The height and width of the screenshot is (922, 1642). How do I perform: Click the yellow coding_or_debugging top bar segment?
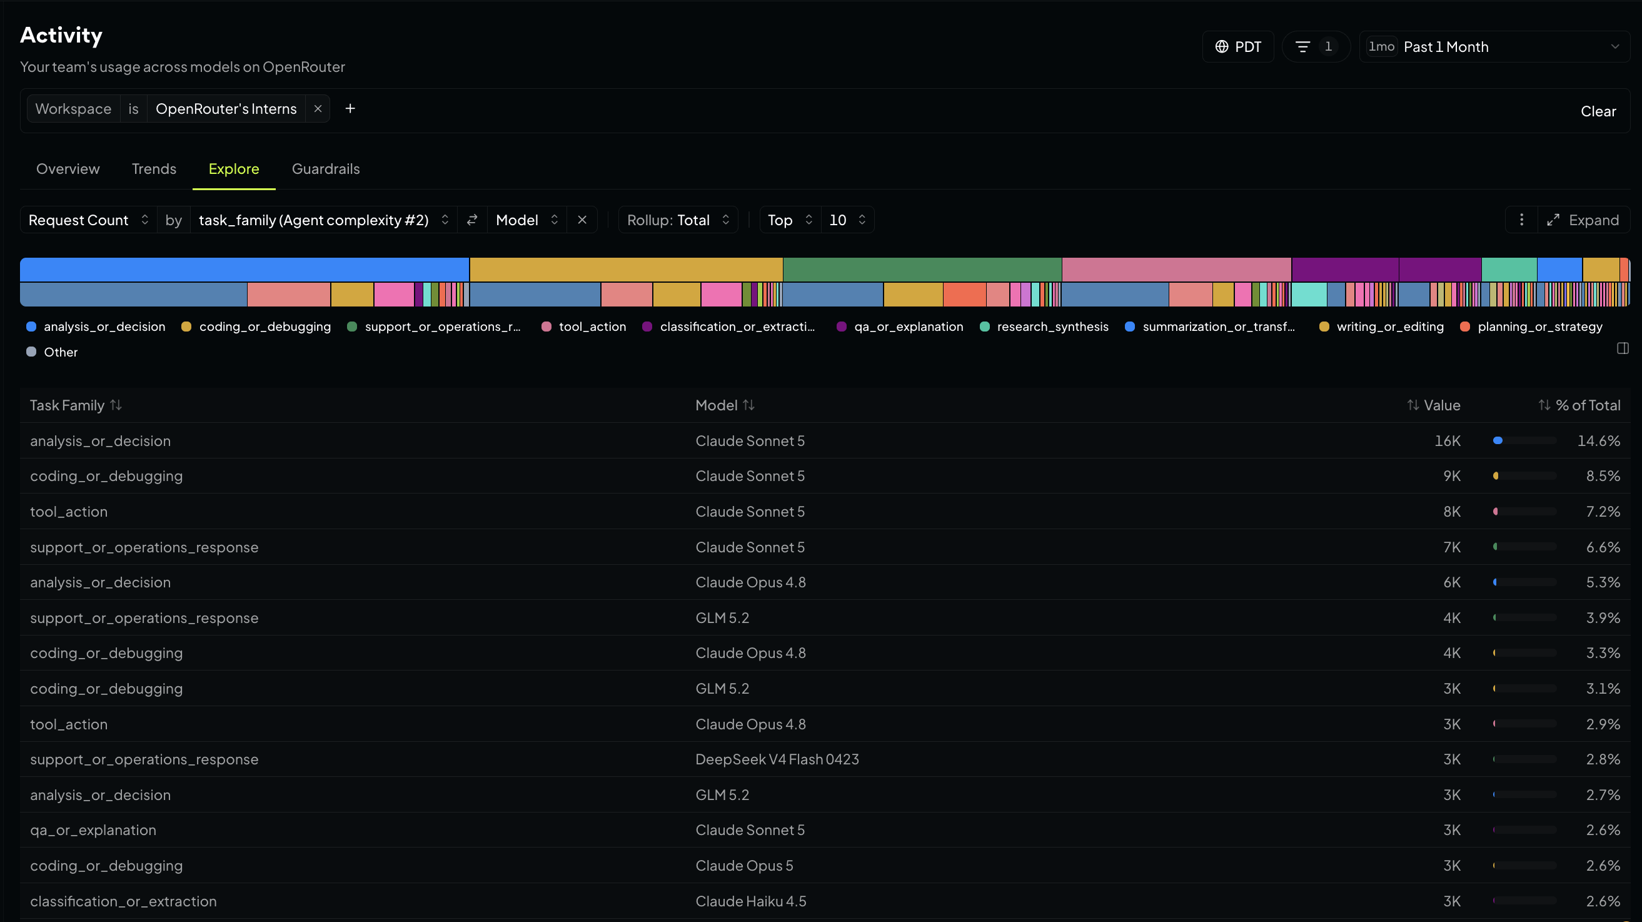[626, 270]
